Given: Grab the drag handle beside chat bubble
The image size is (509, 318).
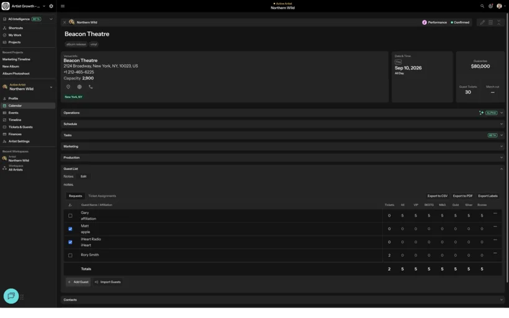Looking at the screenshot, I should click(x=22, y=297).
